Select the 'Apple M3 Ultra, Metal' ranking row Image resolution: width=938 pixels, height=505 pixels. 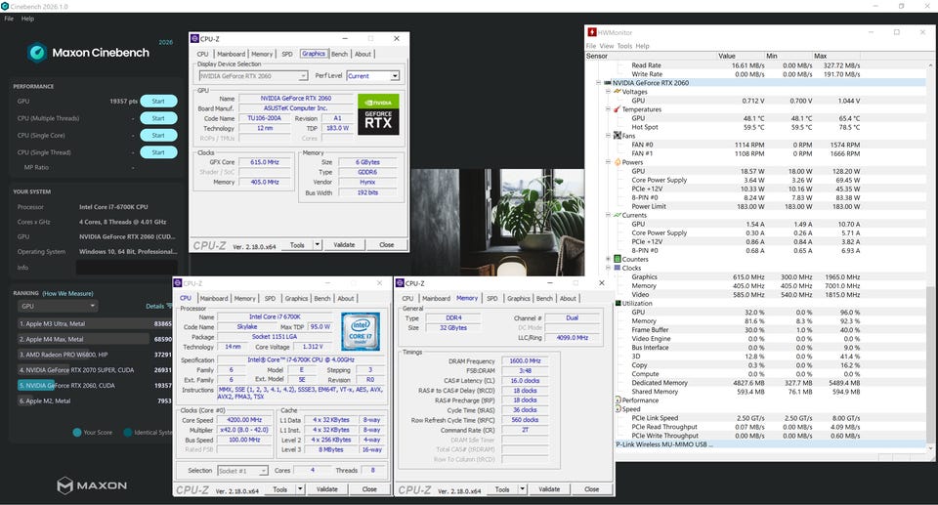[x=95, y=323]
